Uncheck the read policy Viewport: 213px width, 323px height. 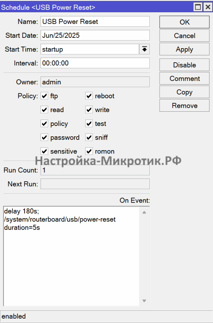pyautogui.click(x=45, y=110)
